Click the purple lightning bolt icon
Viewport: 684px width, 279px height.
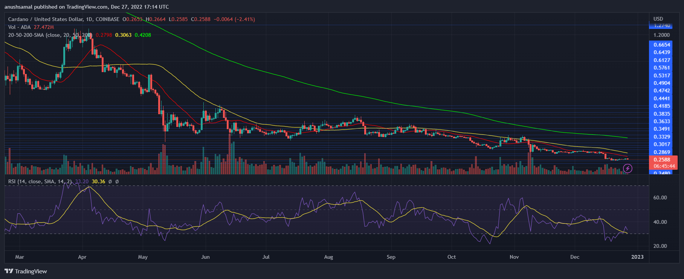[x=628, y=169]
